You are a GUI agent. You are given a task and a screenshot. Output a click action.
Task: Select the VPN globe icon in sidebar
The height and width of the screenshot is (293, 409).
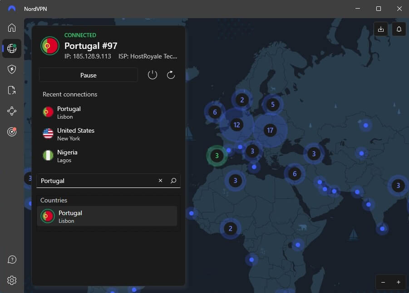(x=12, y=48)
